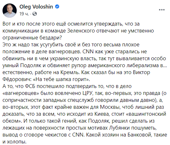This screenshot has height=145, width=170.
Task: Click the name "Фёдорович" in the post
Action: (x=17, y=79)
